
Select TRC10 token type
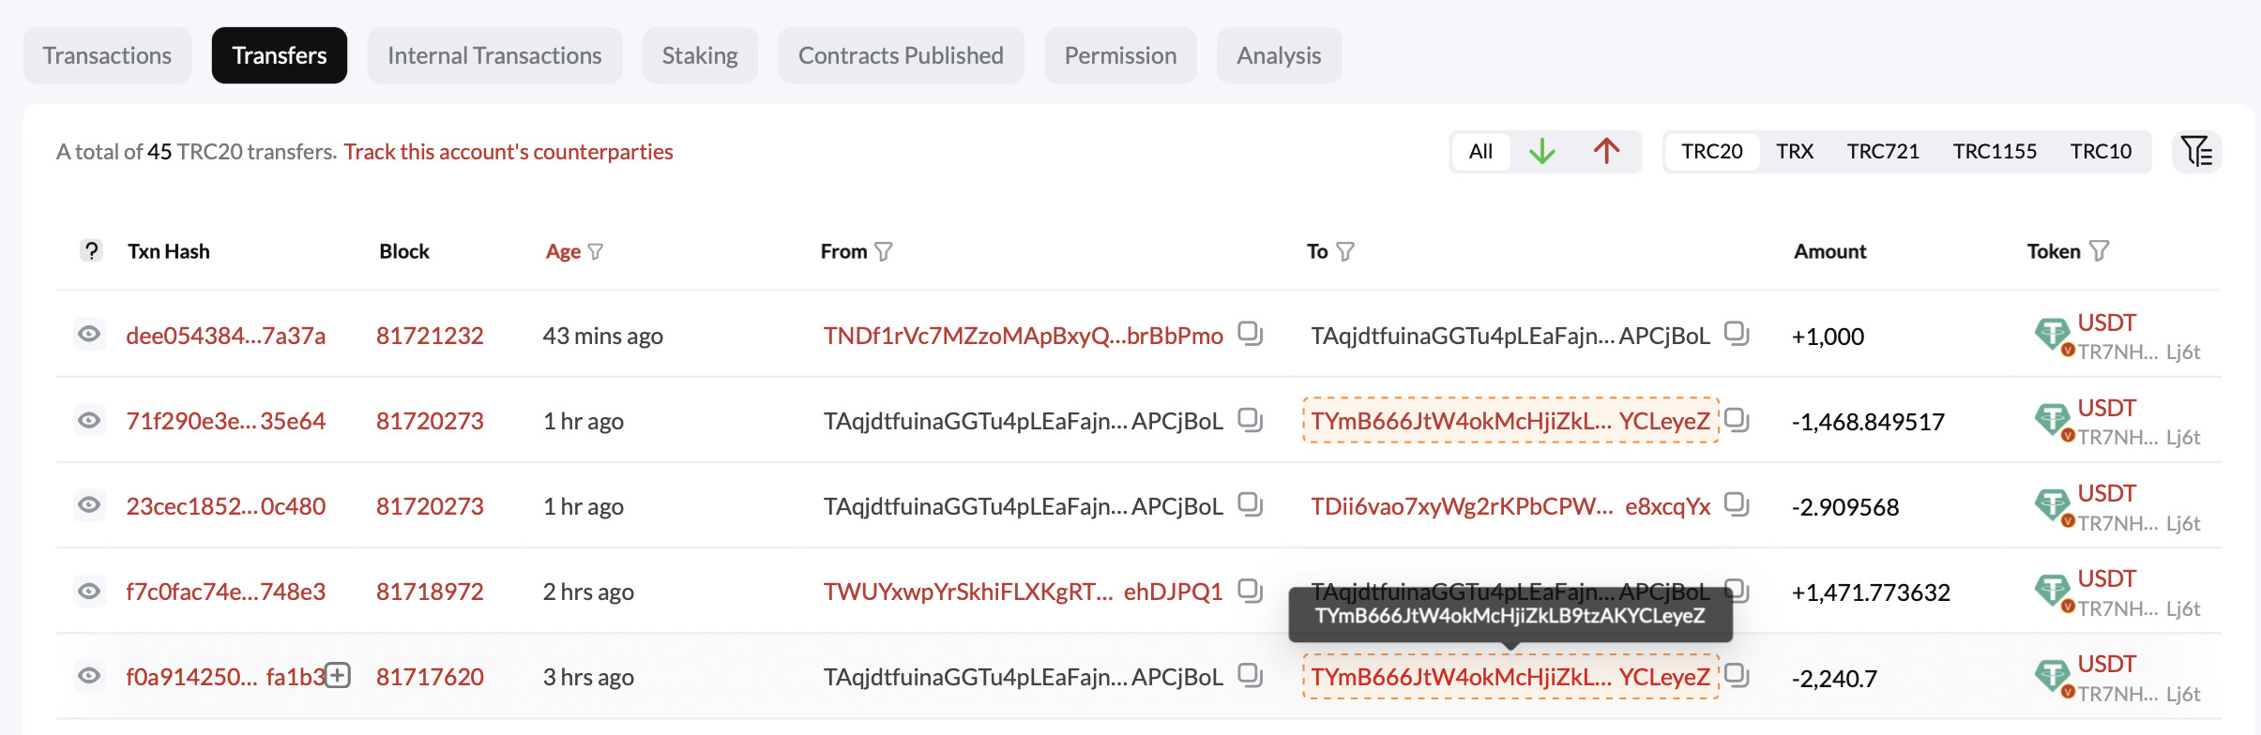click(2101, 151)
